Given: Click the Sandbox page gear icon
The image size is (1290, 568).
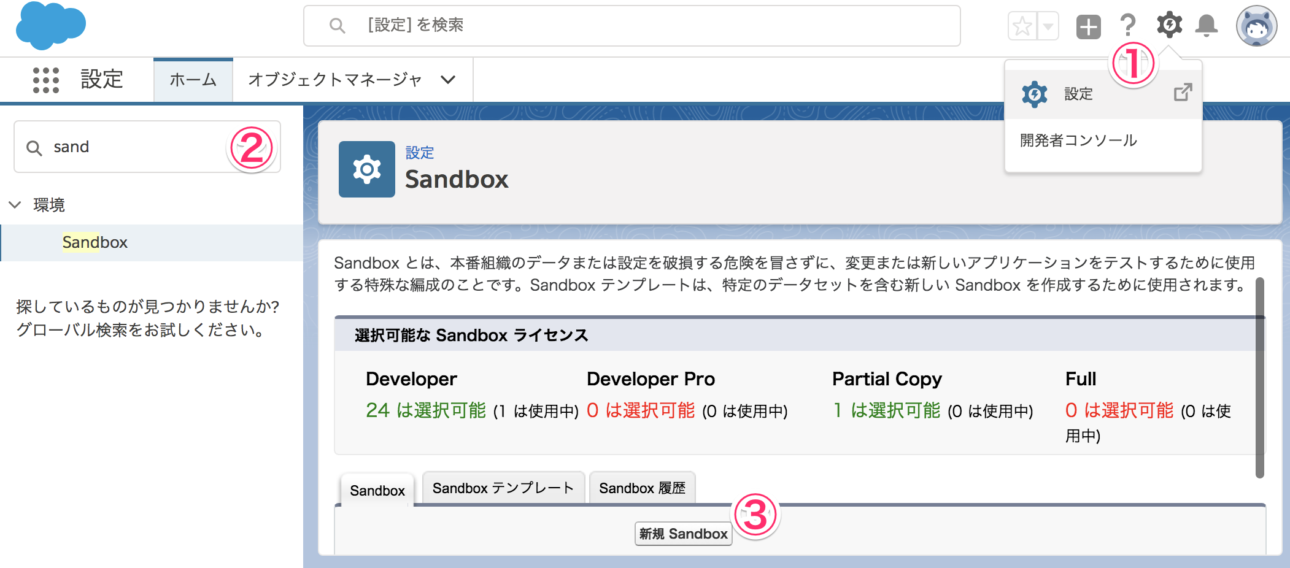Looking at the screenshot, I should point(367,169).
